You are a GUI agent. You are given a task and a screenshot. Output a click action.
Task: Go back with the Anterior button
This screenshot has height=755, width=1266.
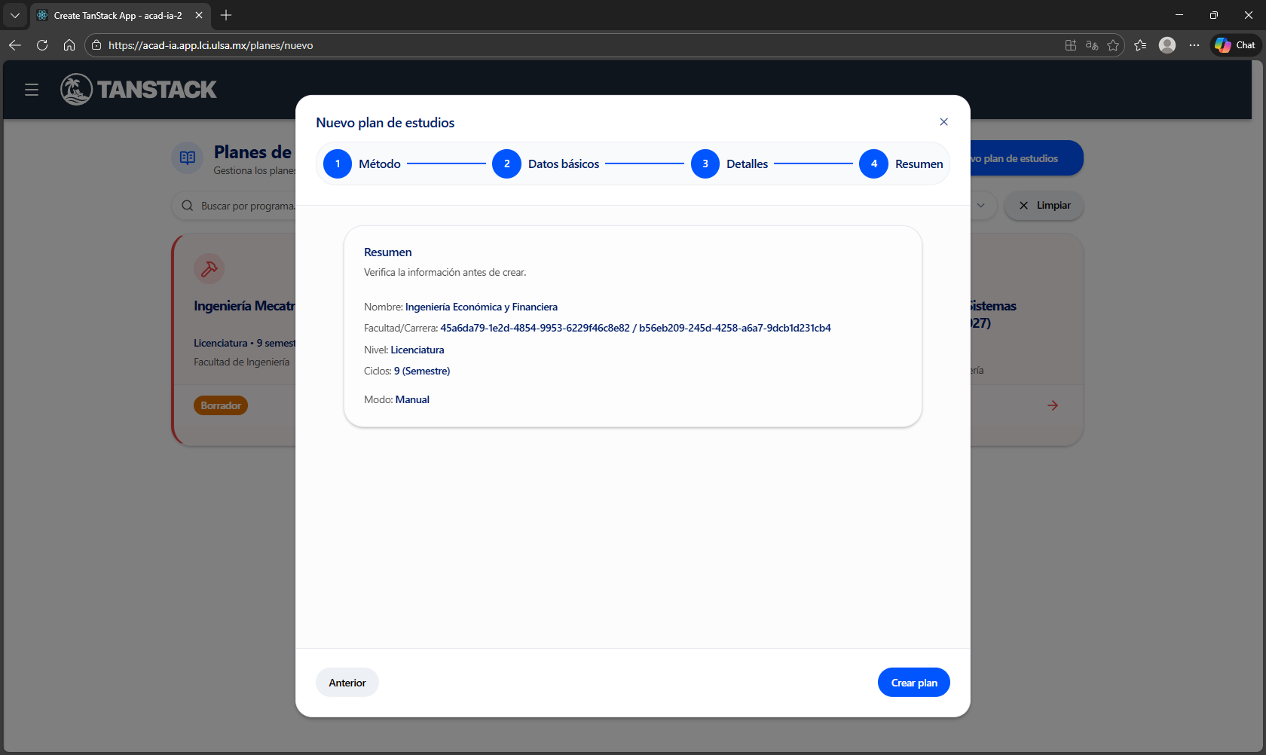[347, 683]
